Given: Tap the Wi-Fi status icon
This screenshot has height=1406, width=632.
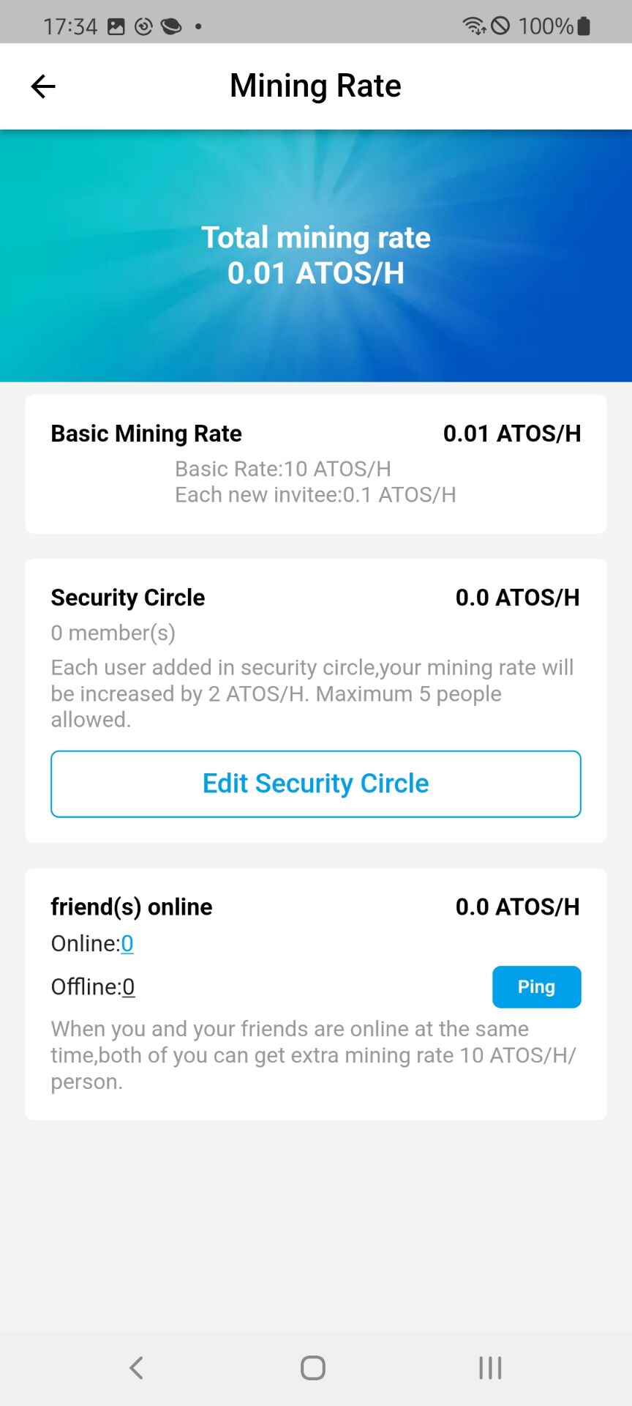Looking at the screenshot, I should [474, 26].
